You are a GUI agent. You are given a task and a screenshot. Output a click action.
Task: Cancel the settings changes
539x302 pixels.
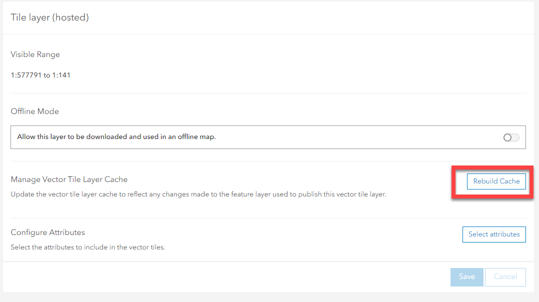tap(505, 277)
